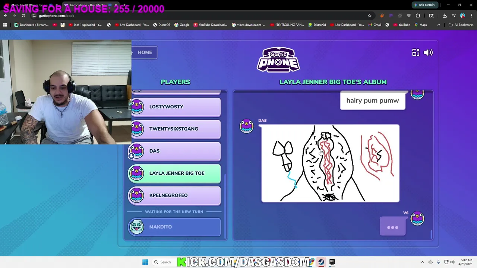This screenshot has width=477, height=268.
Task: Click TWENTYSIXSTGANG's avatar icon
Action: (x=137, y=129)
